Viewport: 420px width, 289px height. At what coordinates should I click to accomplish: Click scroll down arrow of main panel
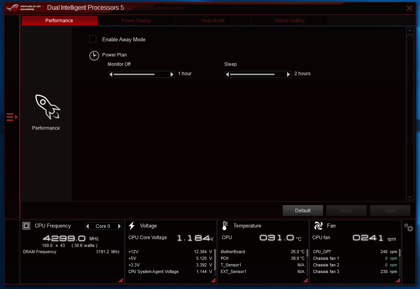(x=410, y=197)
